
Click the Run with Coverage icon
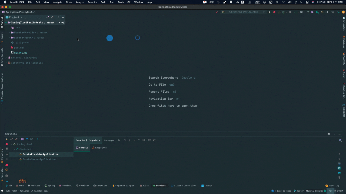coord(279,12)
